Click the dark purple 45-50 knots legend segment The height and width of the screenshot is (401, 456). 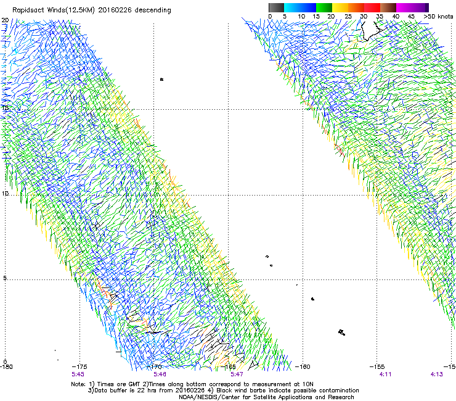click(420, 7)
